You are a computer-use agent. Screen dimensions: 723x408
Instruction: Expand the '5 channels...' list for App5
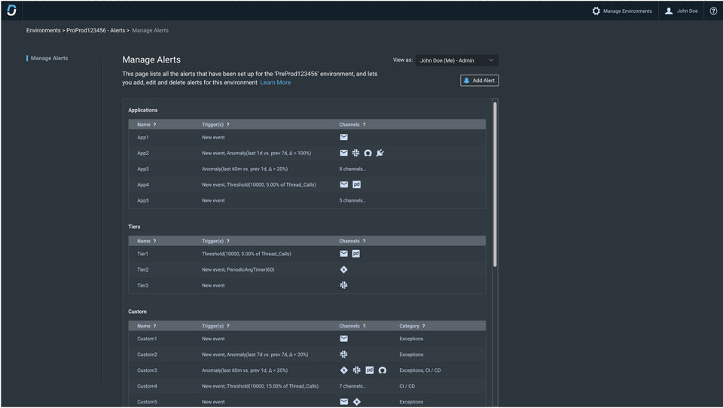coord(352,200)
